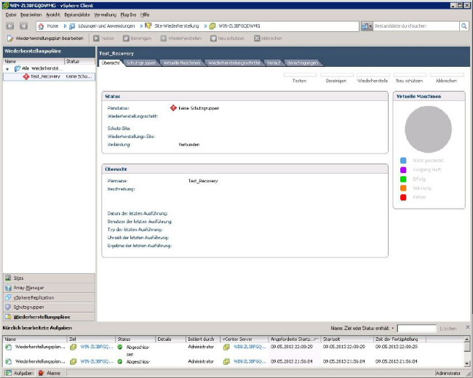The image size is (473, 378).
Task: Click the search magnifier icon
Action: click(464, 26)
